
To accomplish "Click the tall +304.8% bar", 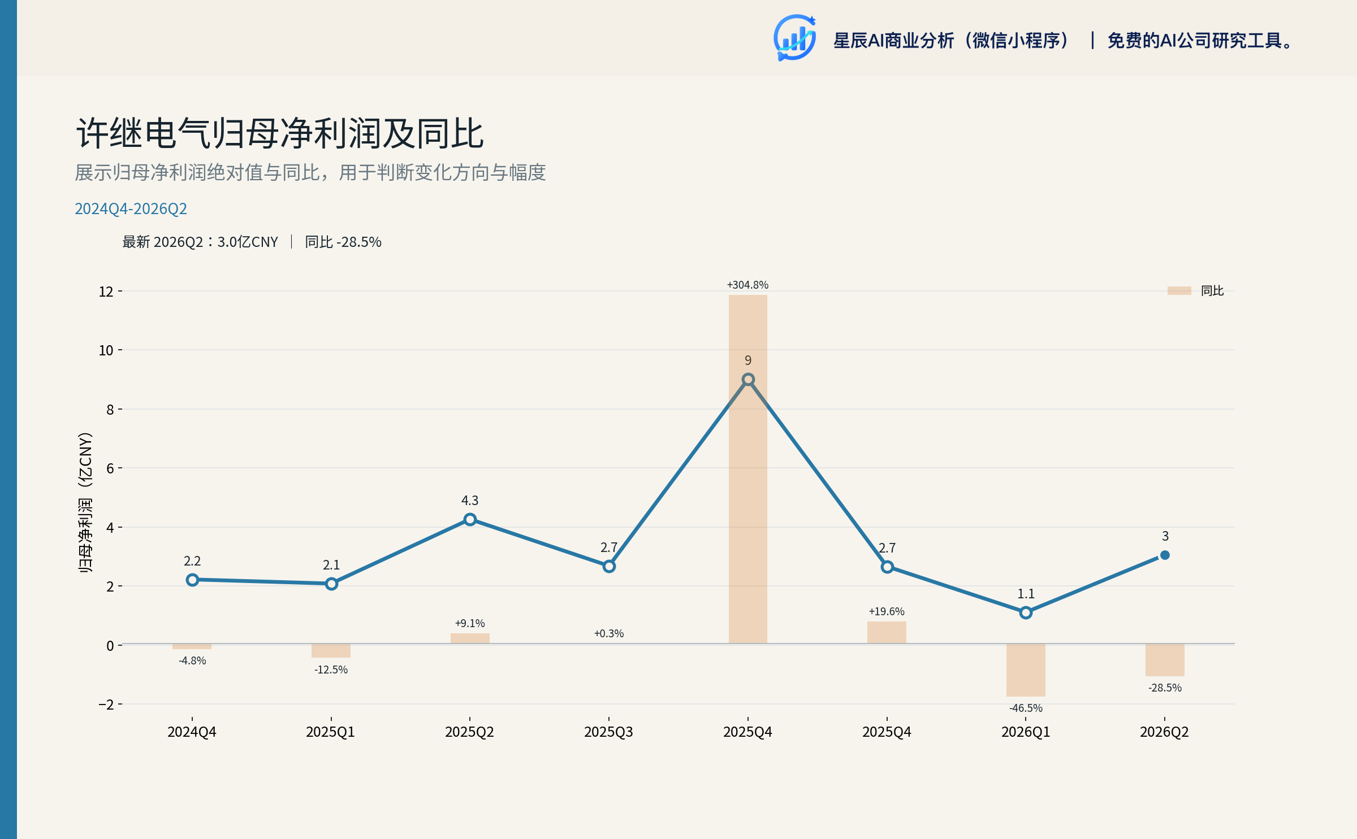I will [747, 469].
